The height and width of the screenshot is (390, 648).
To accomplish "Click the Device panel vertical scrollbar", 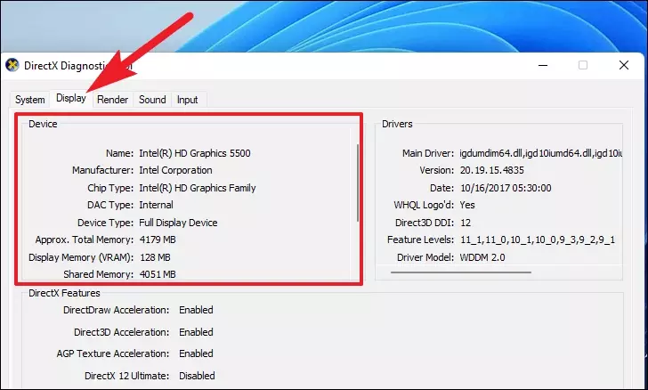I will point(358,183).
